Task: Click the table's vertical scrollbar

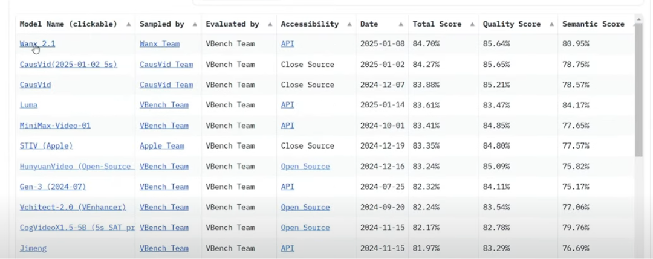Action: pyautogui.click(x=639, y=91)
